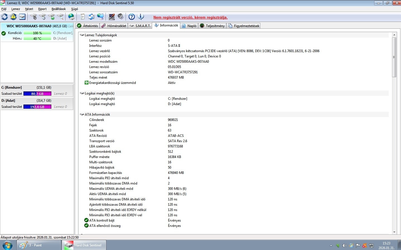Click the information panel scroll-up arrow
This screenshot has width=401, height=250.
coord(394,35)
